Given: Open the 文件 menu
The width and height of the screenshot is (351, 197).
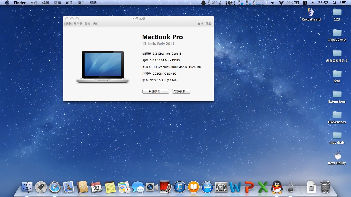Looking at the screenshot, I should click(34, 3).
